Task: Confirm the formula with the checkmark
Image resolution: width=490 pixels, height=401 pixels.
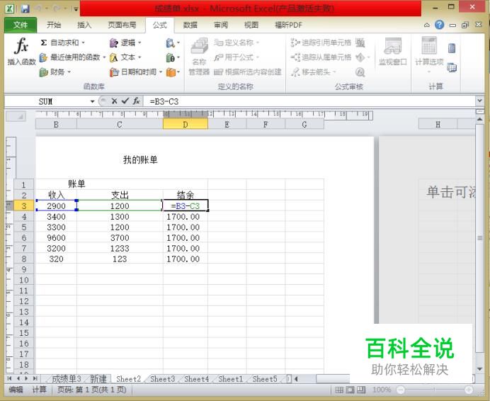Action: tap(125, 101)
